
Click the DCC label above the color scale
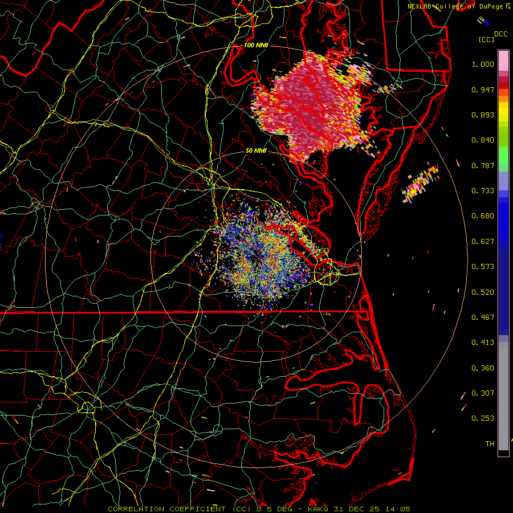click(x=500, y=34)
